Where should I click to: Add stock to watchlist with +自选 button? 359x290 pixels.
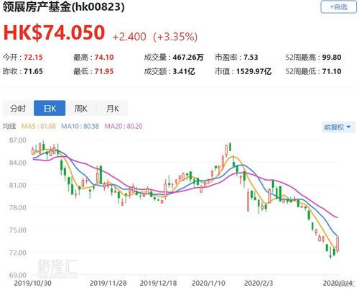[338, 7]
